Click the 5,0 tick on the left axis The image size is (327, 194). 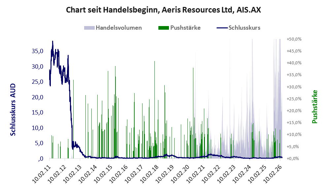coord(39,143)
